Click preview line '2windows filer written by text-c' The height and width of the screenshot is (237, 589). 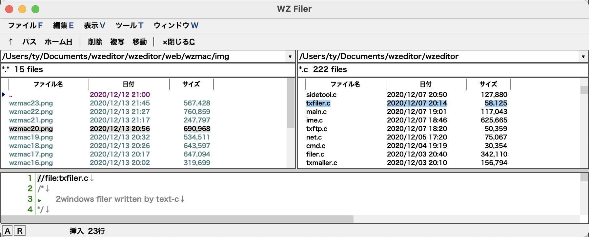117,199
